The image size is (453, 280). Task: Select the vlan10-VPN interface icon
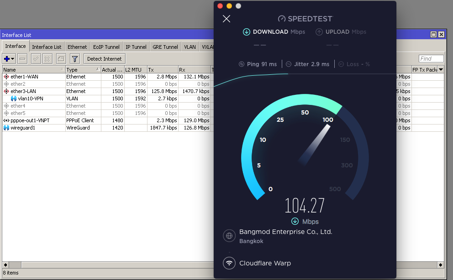point(14,99)
